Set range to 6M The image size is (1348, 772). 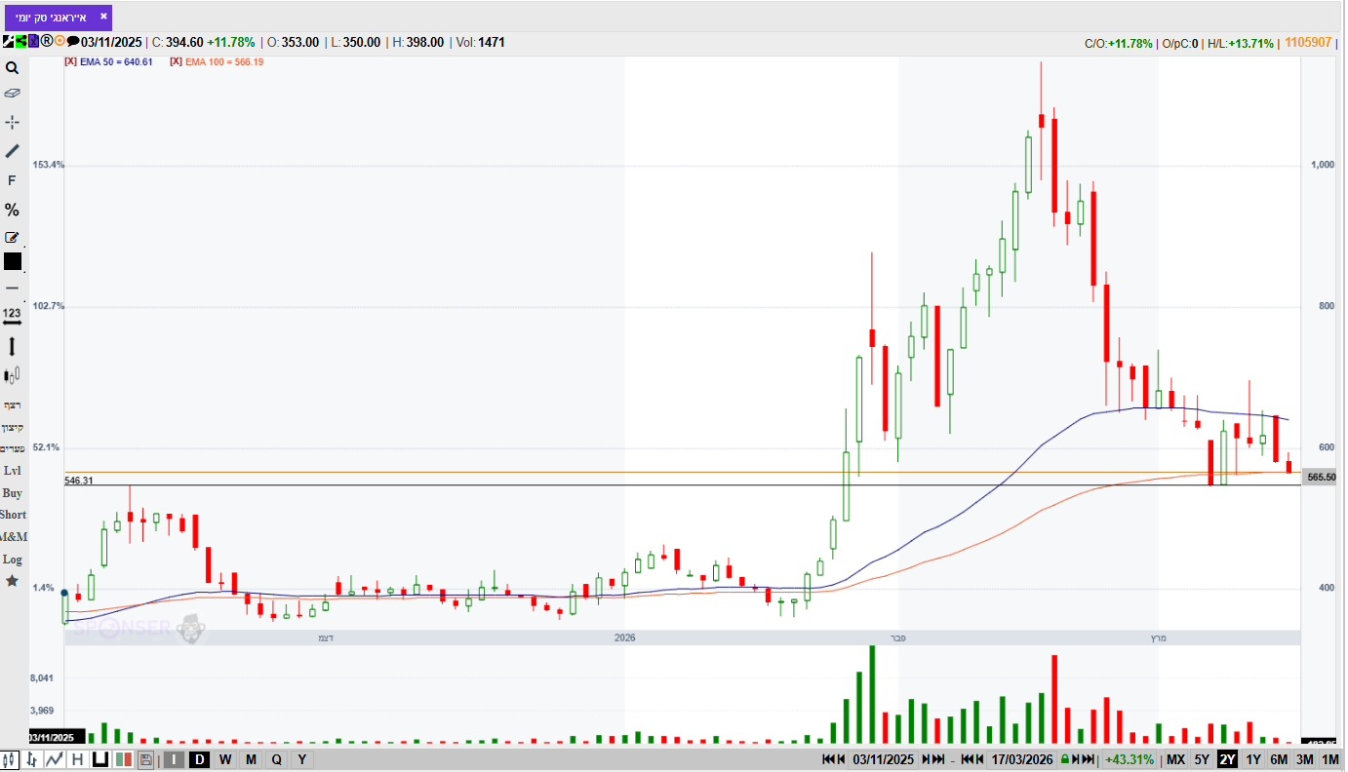point(1279,759)
